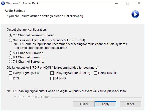This screenshot has width=145, height=111.
Task: Click the Codec Pack title bar icon
Action: pos(3,3)
